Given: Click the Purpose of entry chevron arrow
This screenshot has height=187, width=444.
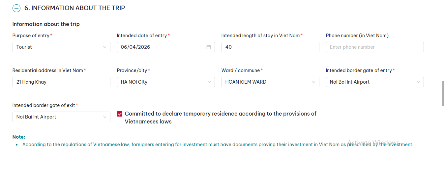Looking at the screenshot, I should pyautogui.click(x=105, y=47).
